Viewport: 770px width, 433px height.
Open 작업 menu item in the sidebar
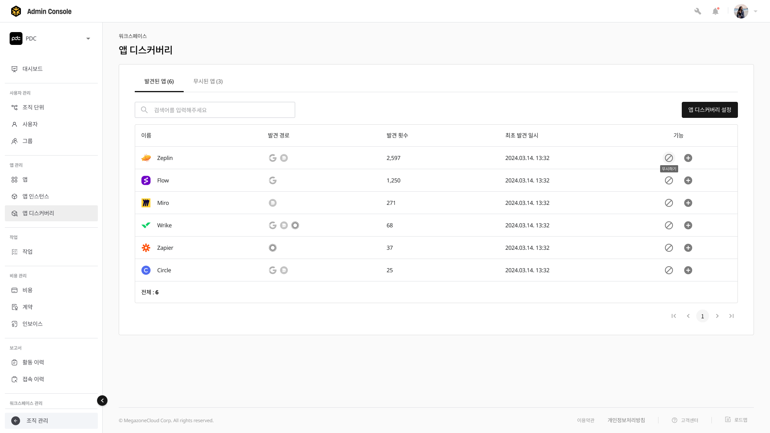51,252
